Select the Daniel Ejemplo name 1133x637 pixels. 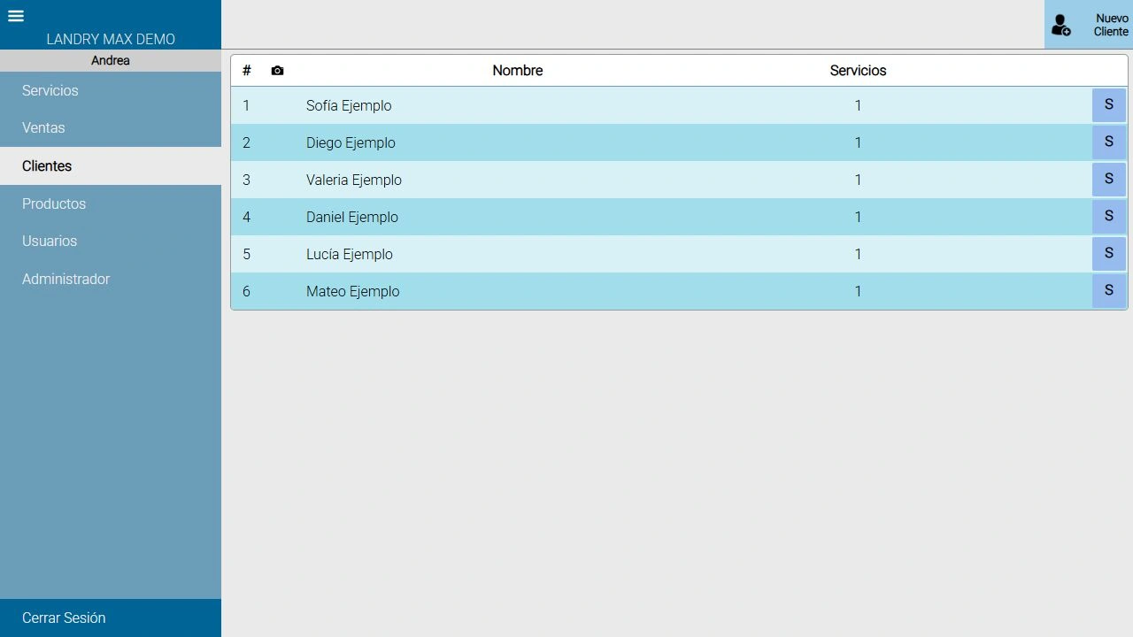click(352, 217)
